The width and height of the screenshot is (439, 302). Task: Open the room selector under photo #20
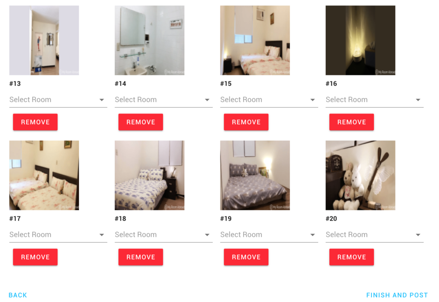tap(374, 235)
